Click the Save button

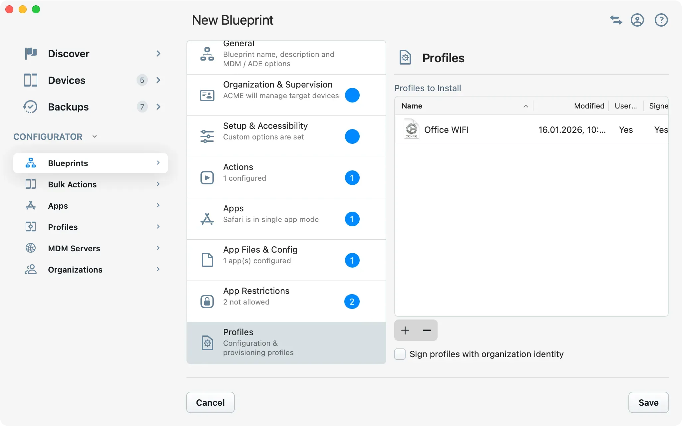click(x=648, y=402)
